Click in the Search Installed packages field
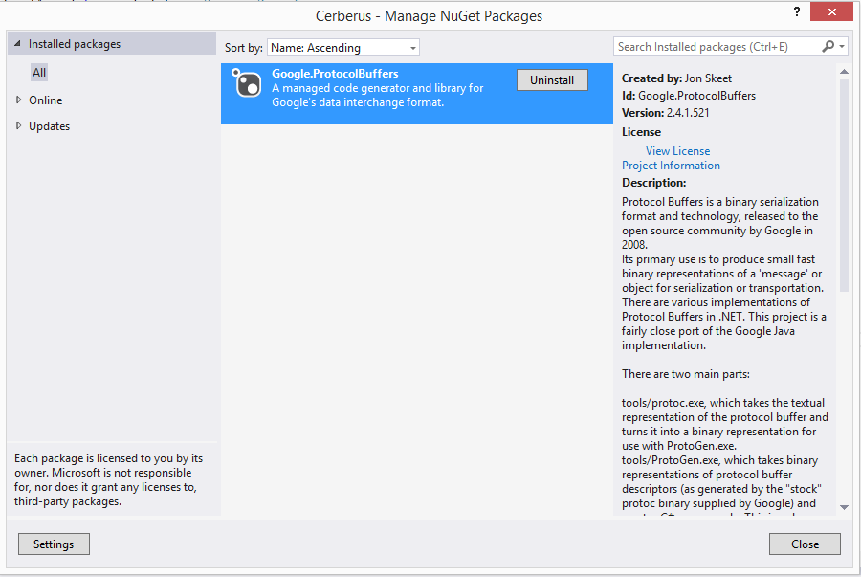Screen dimensions: 861x577 tap(717, 46)
